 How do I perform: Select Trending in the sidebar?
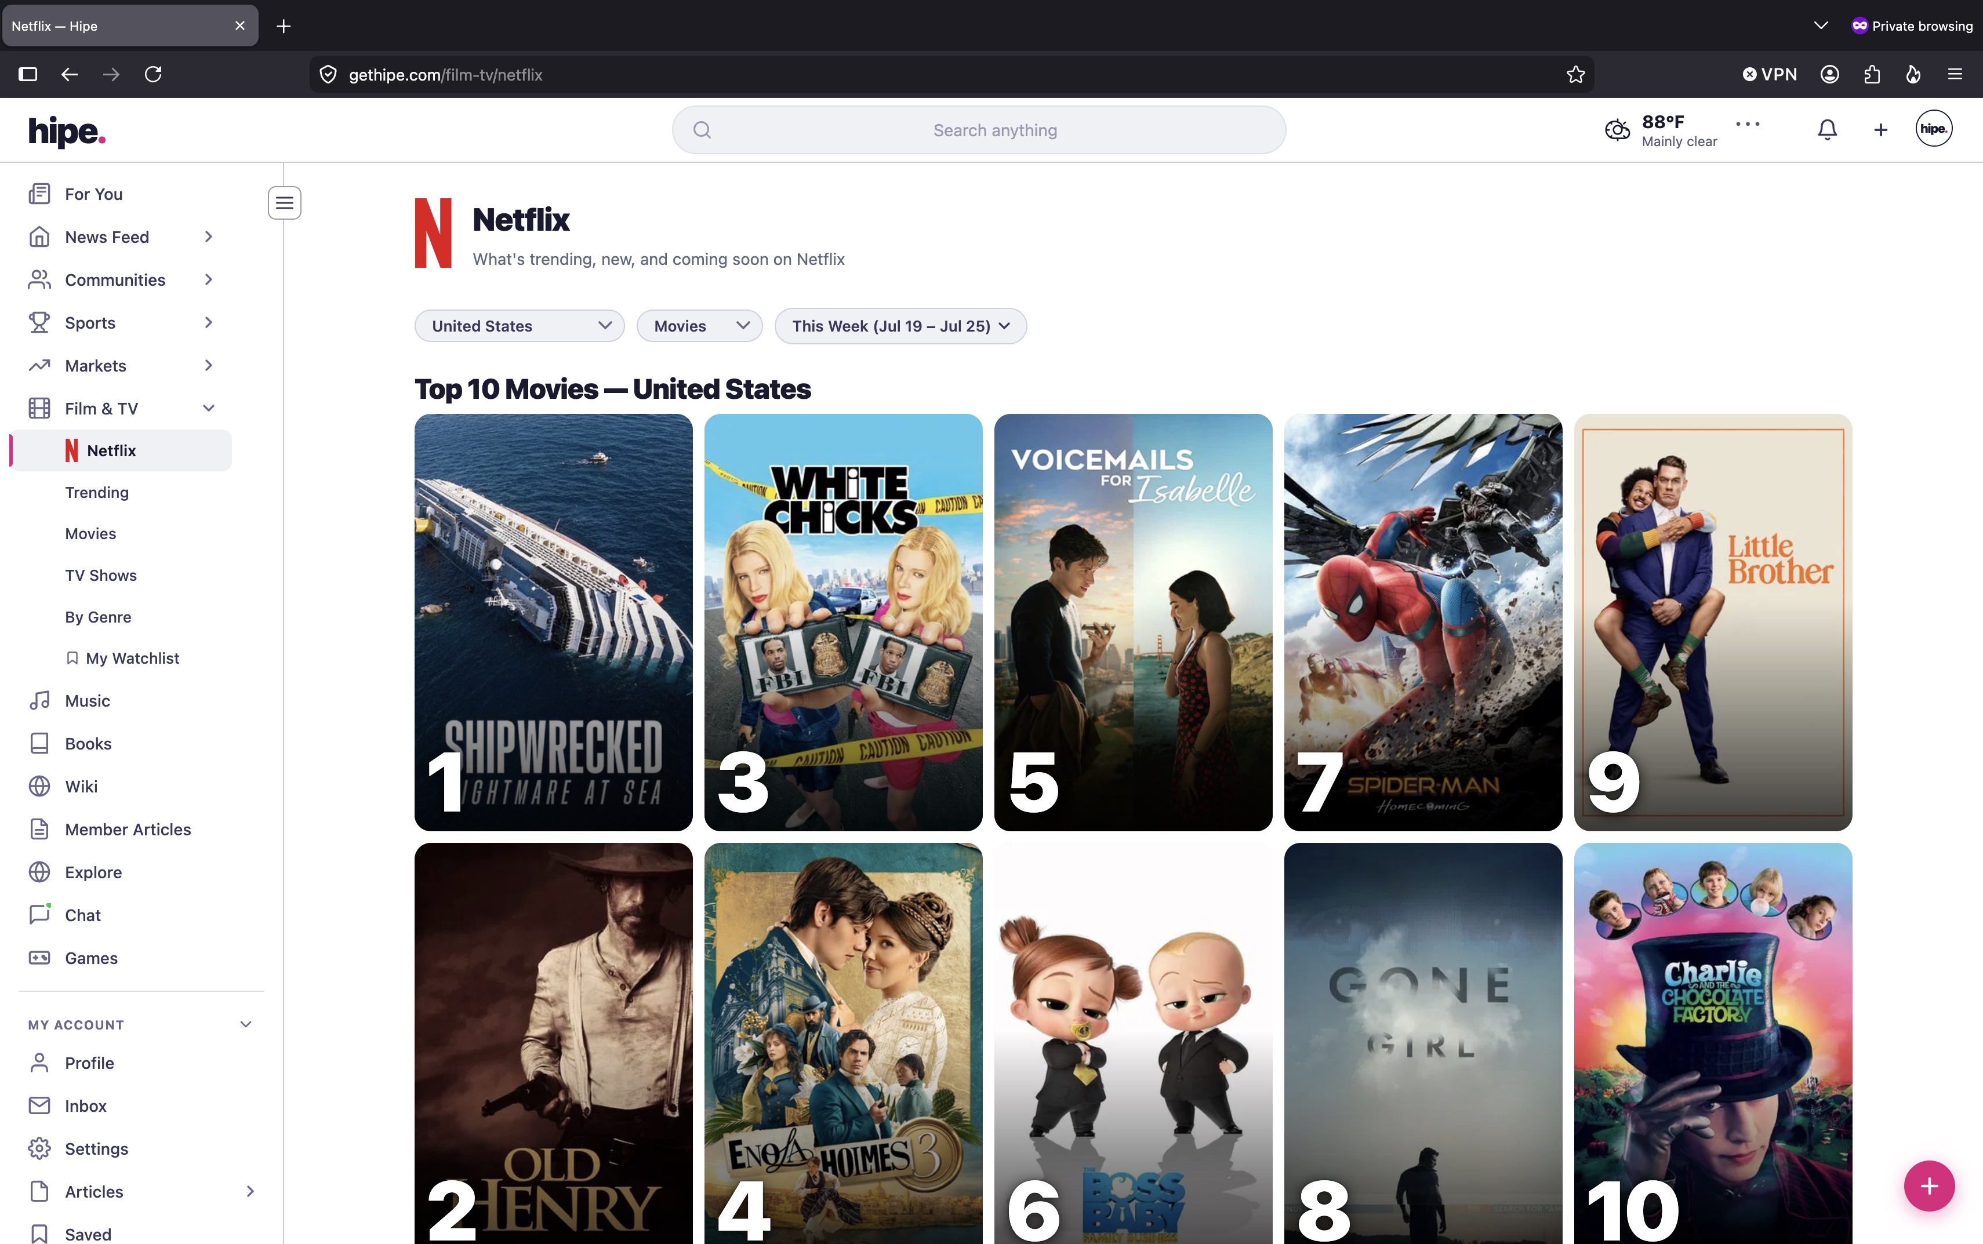point(97,492)
